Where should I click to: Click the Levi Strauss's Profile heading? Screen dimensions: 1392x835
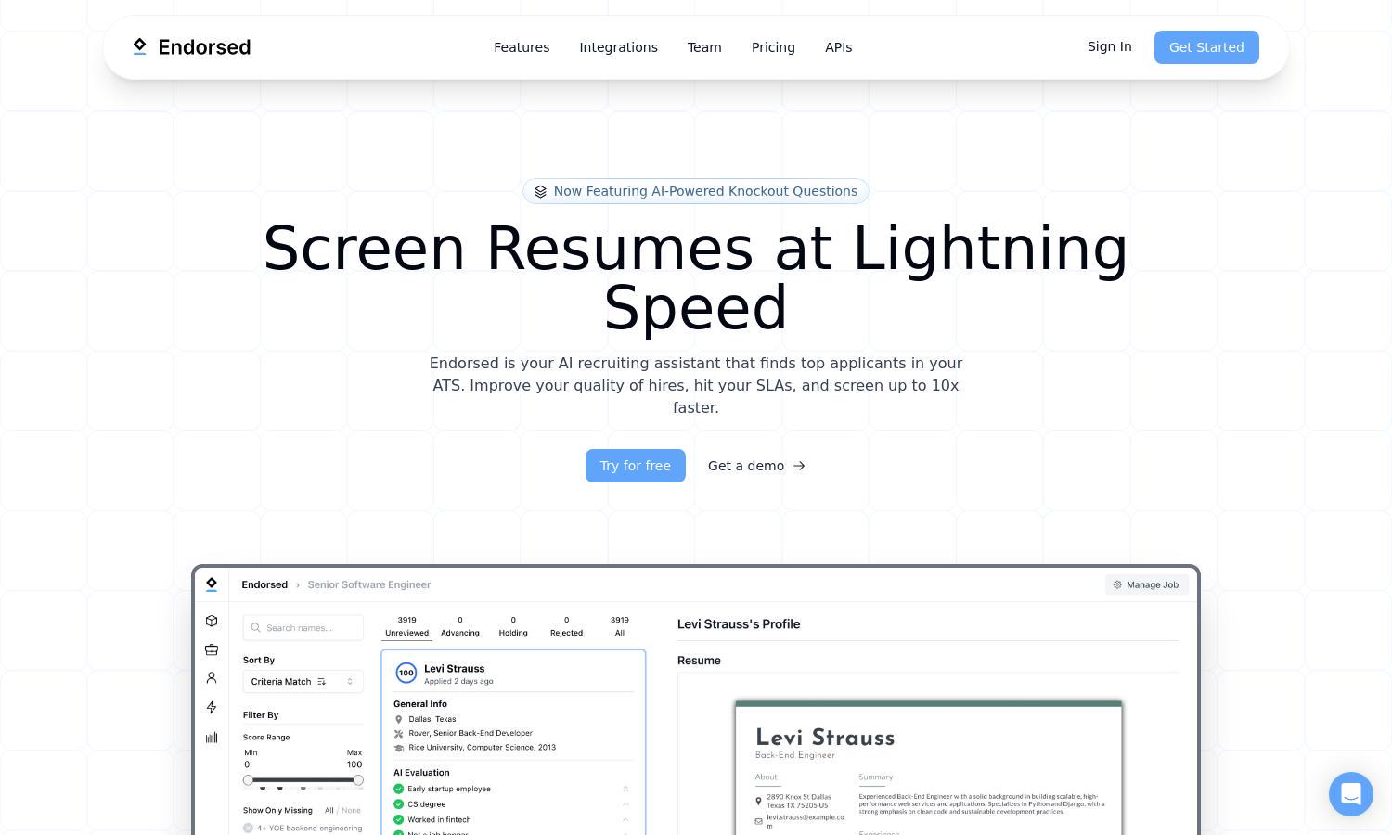(x=739, y=624)
